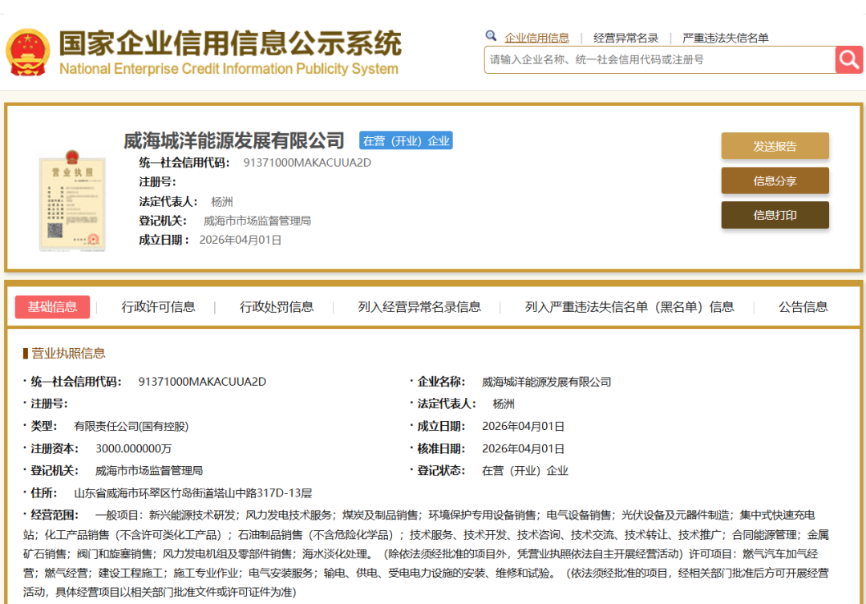The width and height of the screenshot is (866, 604).
Task: Click the 在营（开业）企业 status badge
Action: pos(406,139)
